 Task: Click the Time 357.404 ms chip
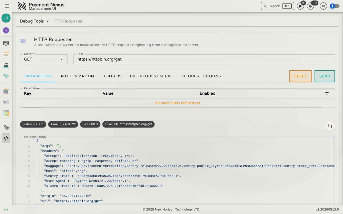63,124
